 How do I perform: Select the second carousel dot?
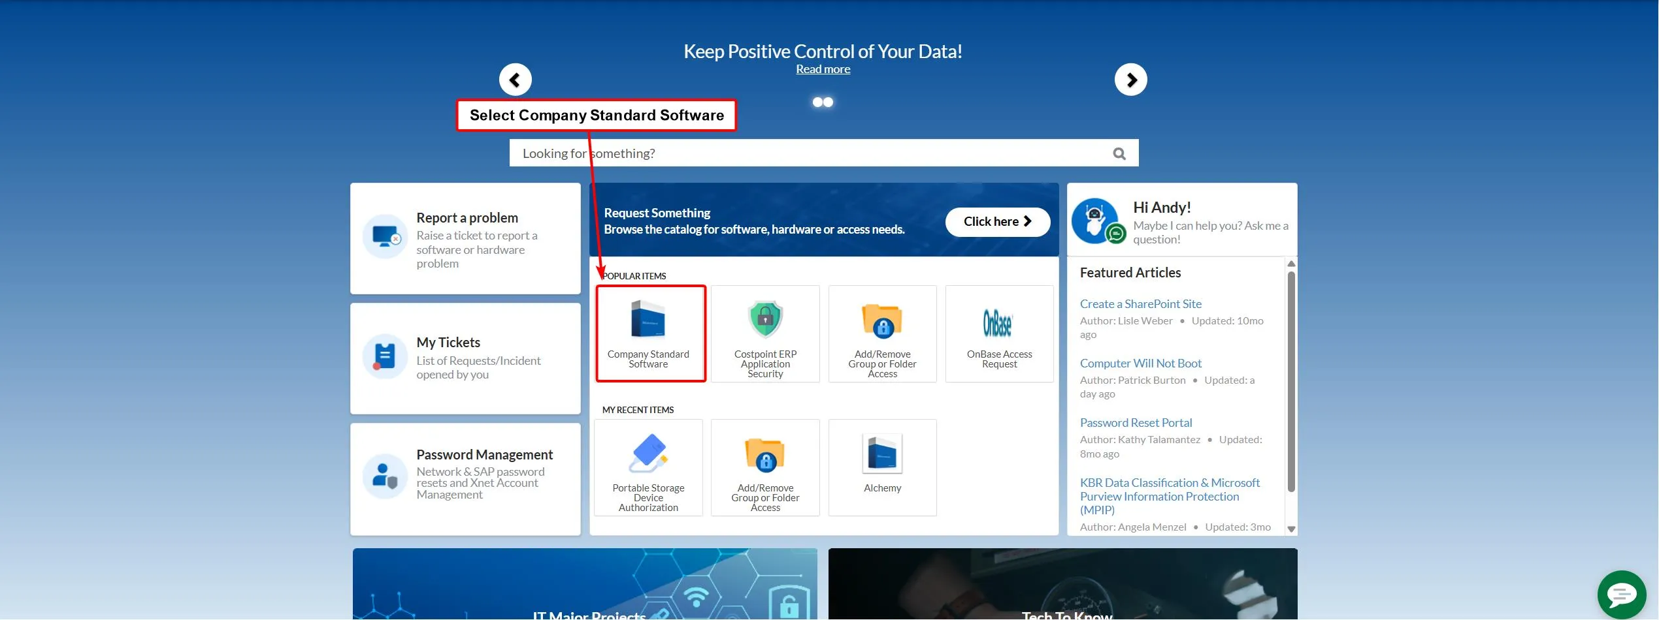829,102
